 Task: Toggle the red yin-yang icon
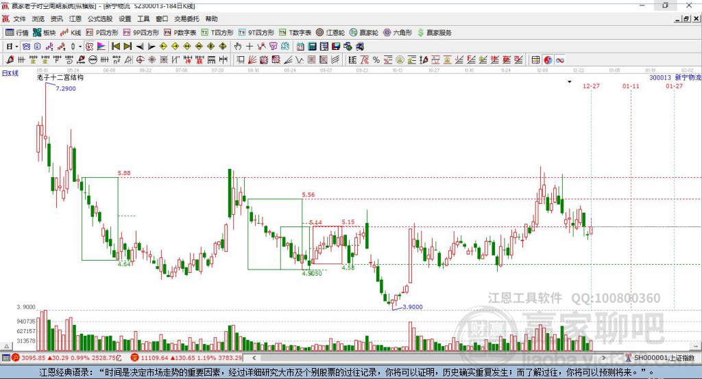[x=548, y=60]
